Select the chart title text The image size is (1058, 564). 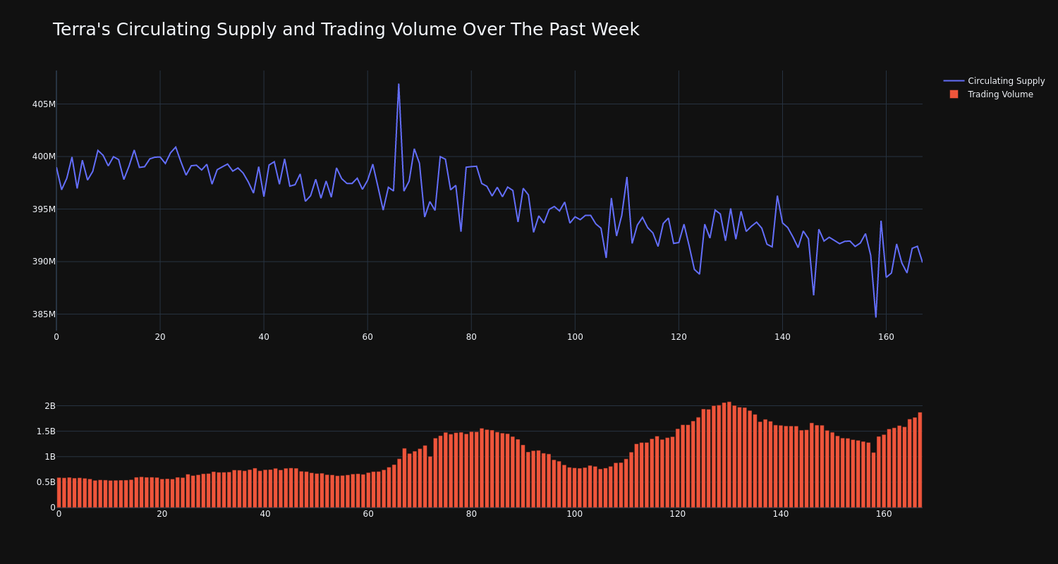coord(346,30)
